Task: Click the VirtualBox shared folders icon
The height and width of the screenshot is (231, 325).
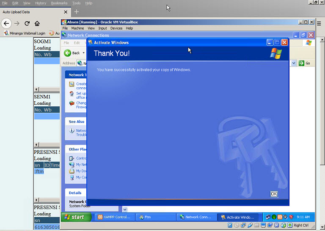Action: tap(256, 225)
